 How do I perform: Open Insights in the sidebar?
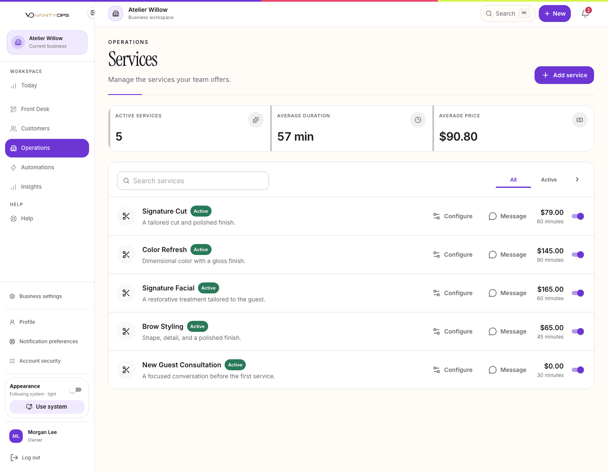[x=47, y=187]
